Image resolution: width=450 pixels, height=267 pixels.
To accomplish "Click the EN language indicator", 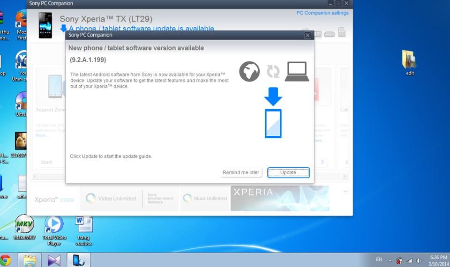I will [379, 260].
